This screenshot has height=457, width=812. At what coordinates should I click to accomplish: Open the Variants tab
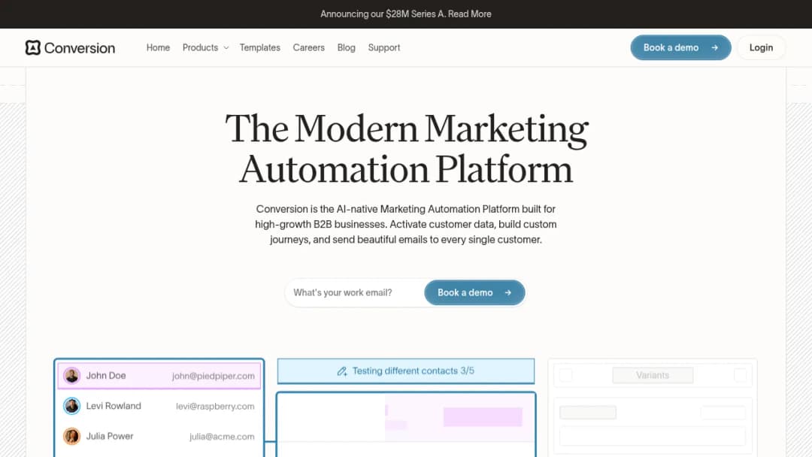click(x=653, y=375)
